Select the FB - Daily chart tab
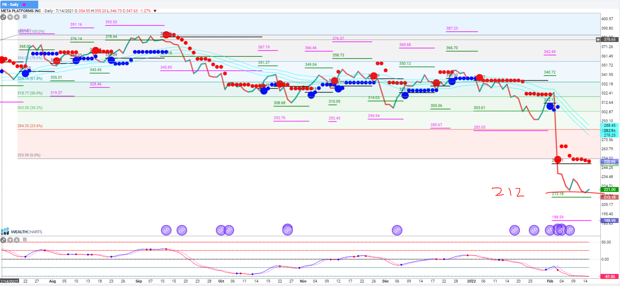The image size is (620, 286). [19, 5]
